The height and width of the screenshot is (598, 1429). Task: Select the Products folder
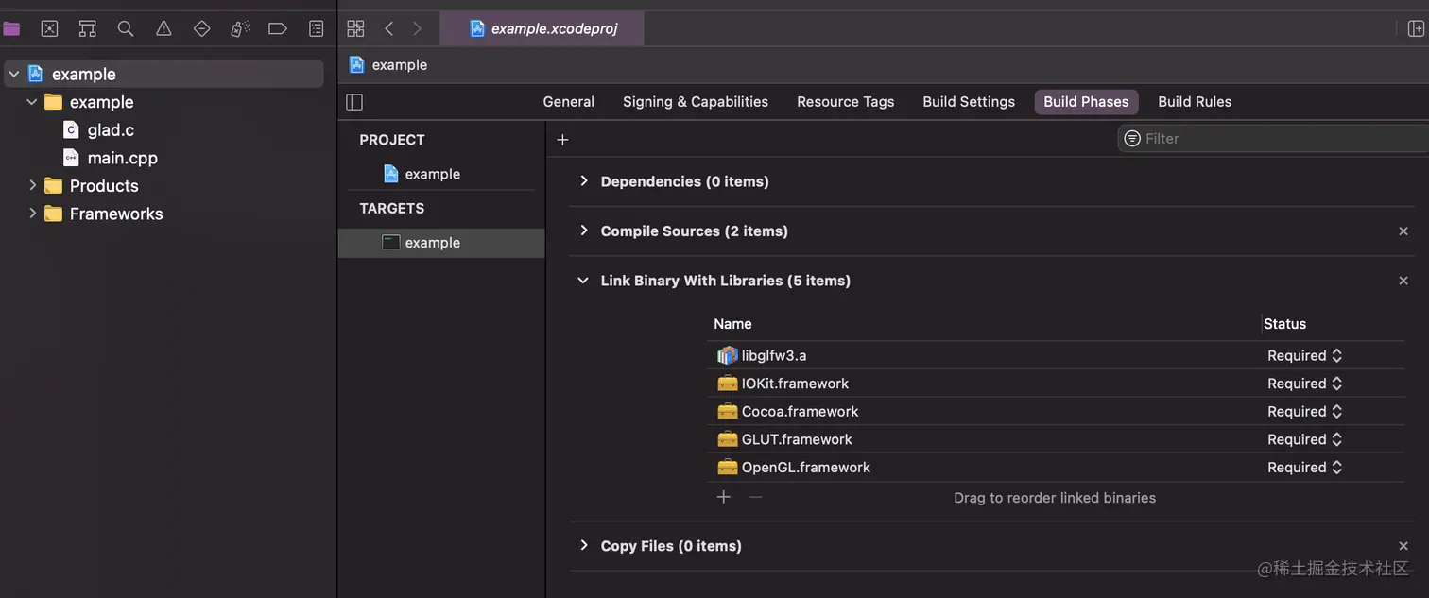click(104, 186)
